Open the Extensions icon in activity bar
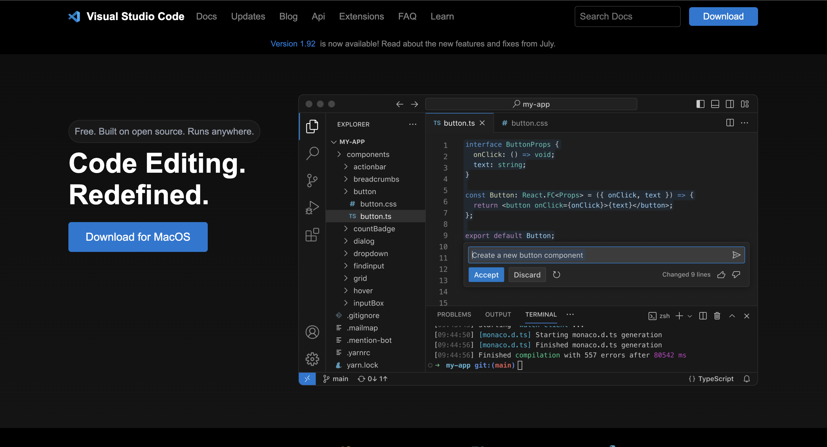 point(312,235)
